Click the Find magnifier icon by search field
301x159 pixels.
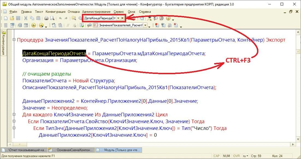pos(80,18)
